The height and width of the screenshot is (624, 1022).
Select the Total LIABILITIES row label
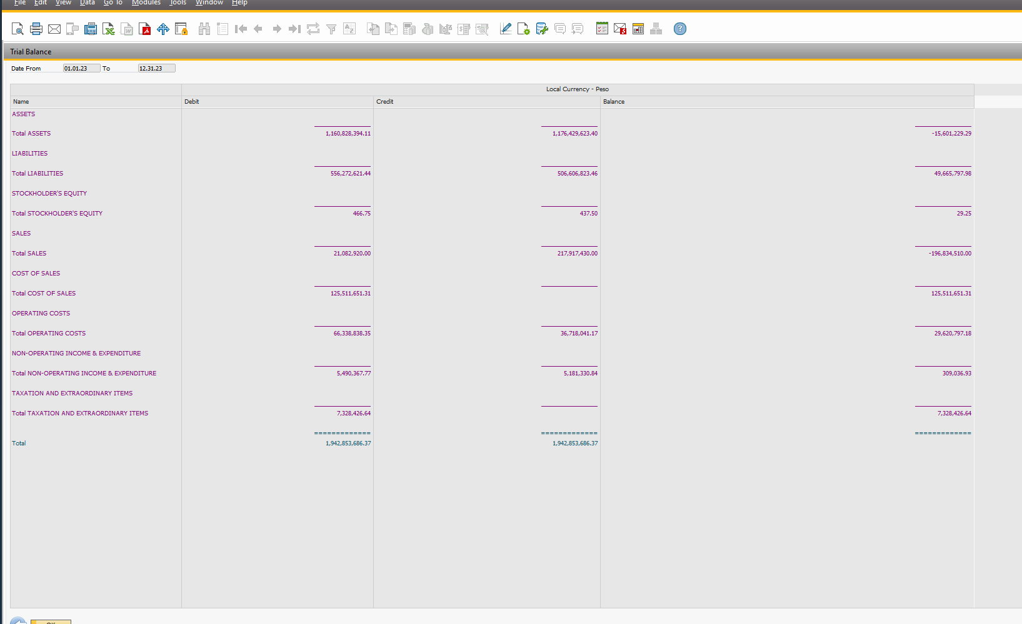tap(38, 174)
